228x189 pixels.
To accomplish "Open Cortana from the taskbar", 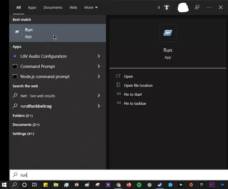I will coord(24,185).
